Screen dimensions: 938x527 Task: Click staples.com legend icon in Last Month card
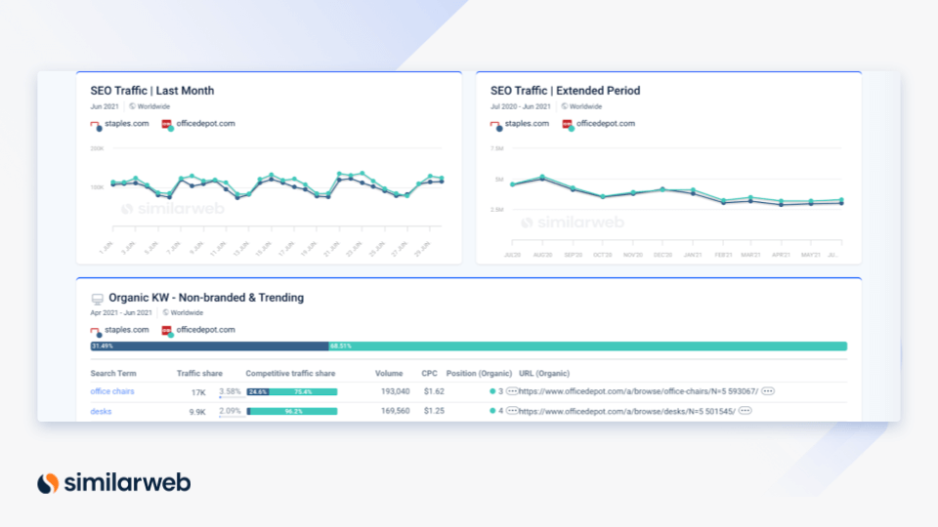(96, 125)
